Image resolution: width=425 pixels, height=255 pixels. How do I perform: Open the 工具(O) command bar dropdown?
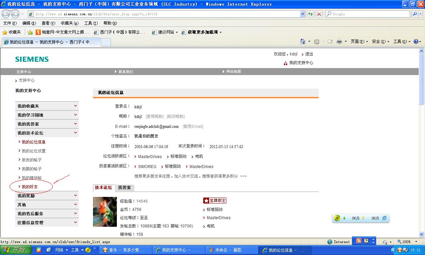[x=402, y=42]
